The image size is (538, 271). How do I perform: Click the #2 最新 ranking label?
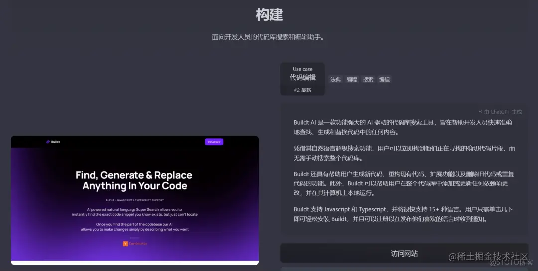303,90
